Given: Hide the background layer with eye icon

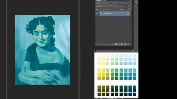Looking at the screenshot, I should coord(97,13).
